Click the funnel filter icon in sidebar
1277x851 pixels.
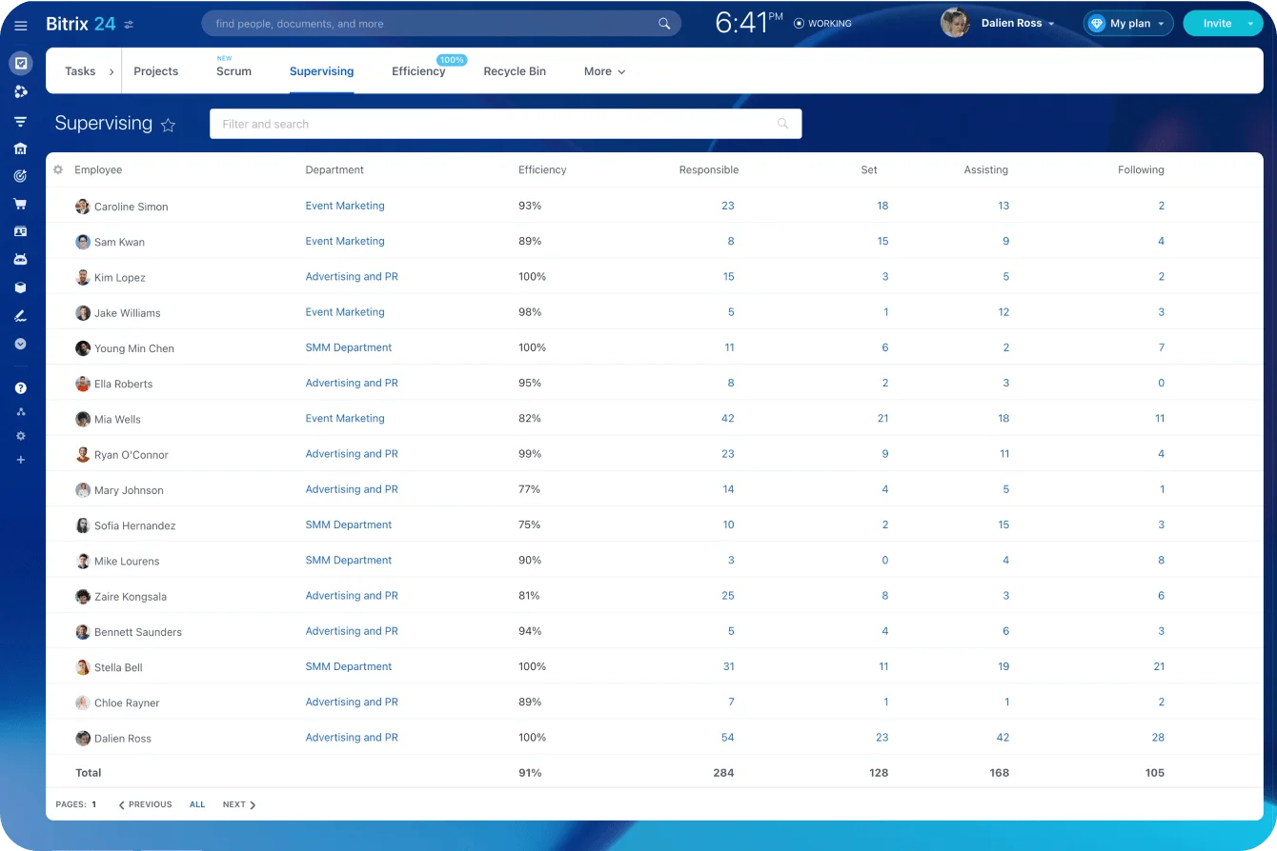(x=21, y=121)
